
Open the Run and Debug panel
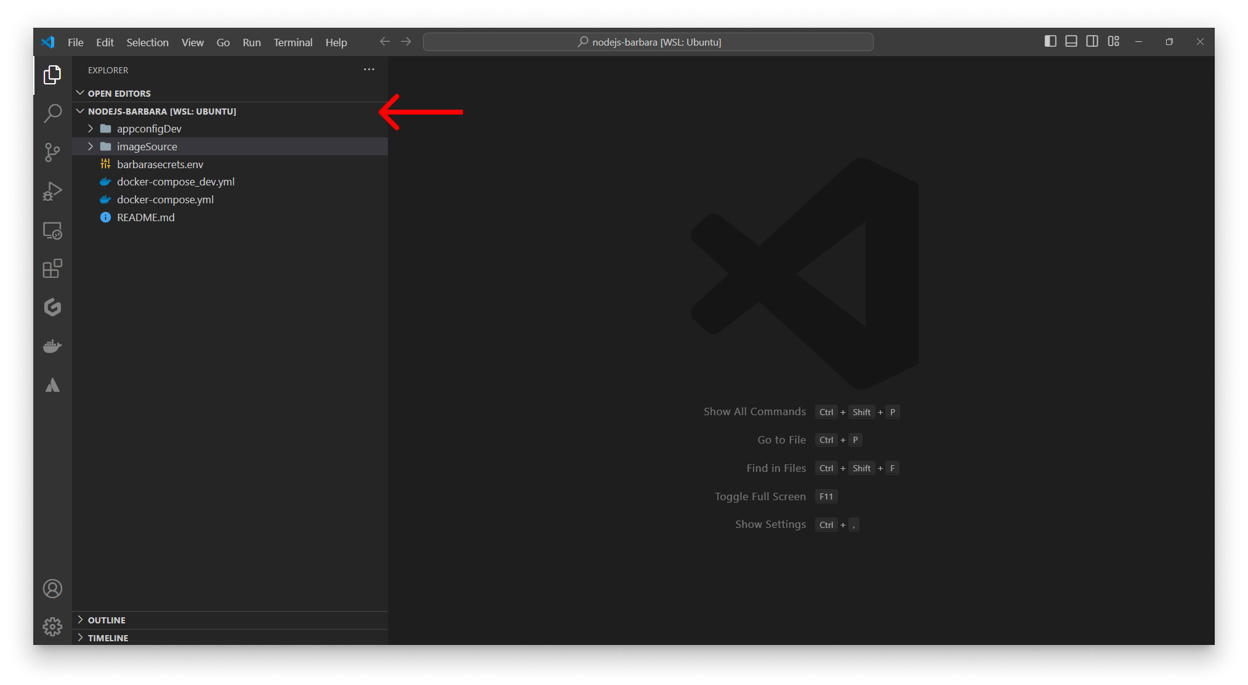[x=53, y=191]
